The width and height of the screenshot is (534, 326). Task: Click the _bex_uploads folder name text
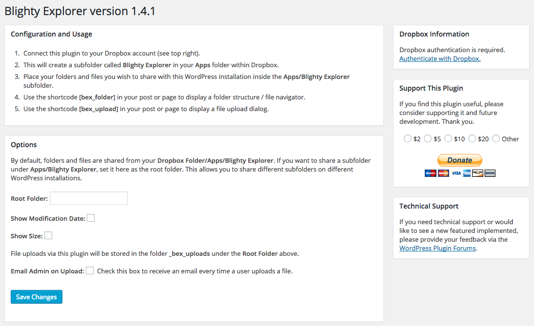coord(190,253)
